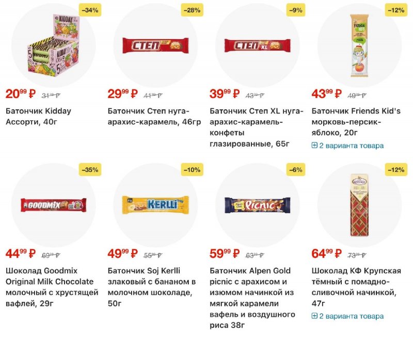Viewport: 413px width, 338px height.
Task: Expand the 2 варианта товара under КФ Крупская
Action: click(x=351, y=316)
